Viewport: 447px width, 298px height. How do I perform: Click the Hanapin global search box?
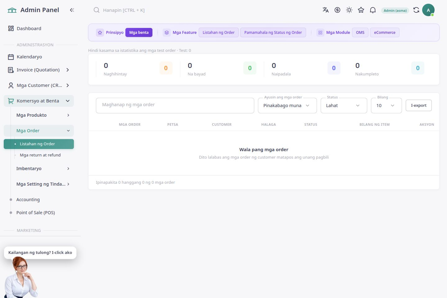point(124,10)
